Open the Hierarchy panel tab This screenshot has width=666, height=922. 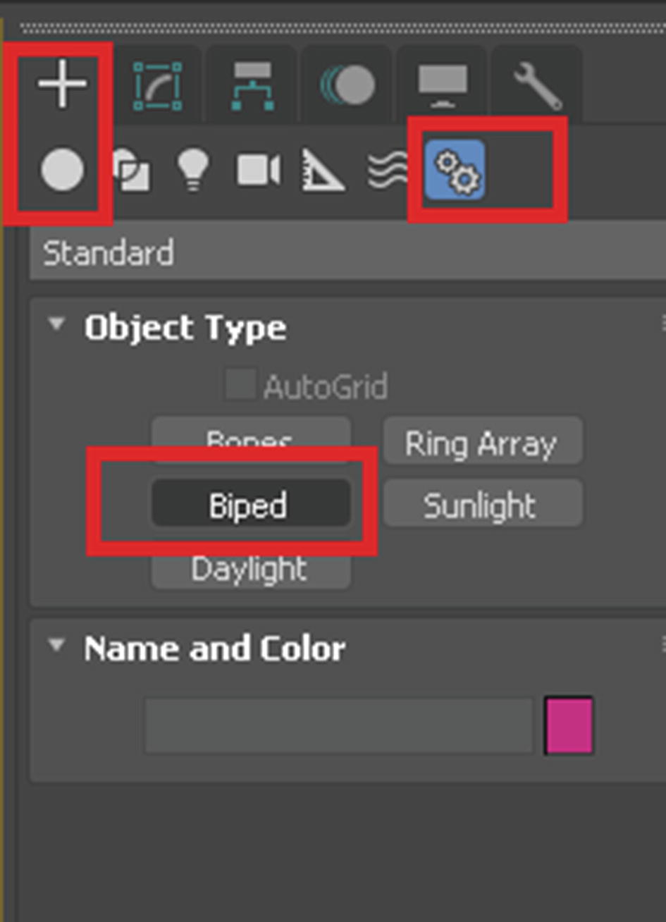252,86
